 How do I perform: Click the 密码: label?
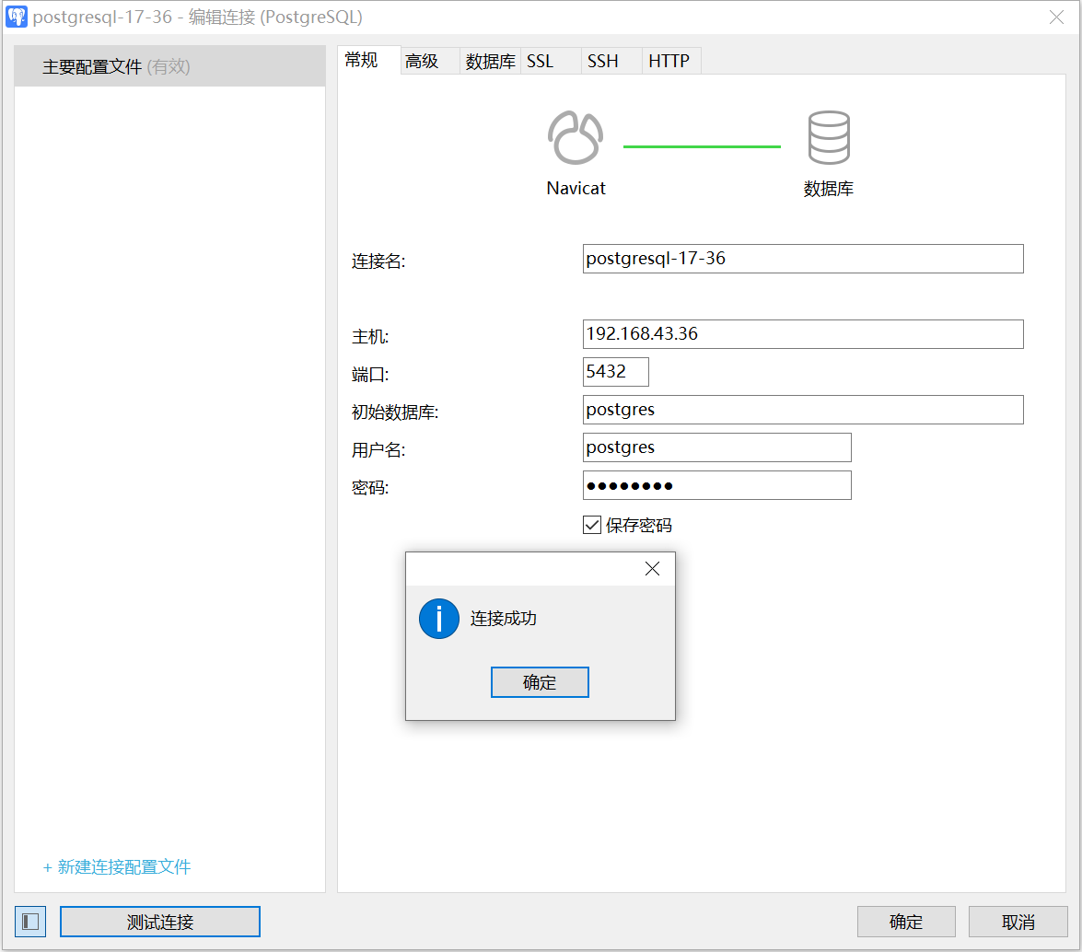coord(370,488)
